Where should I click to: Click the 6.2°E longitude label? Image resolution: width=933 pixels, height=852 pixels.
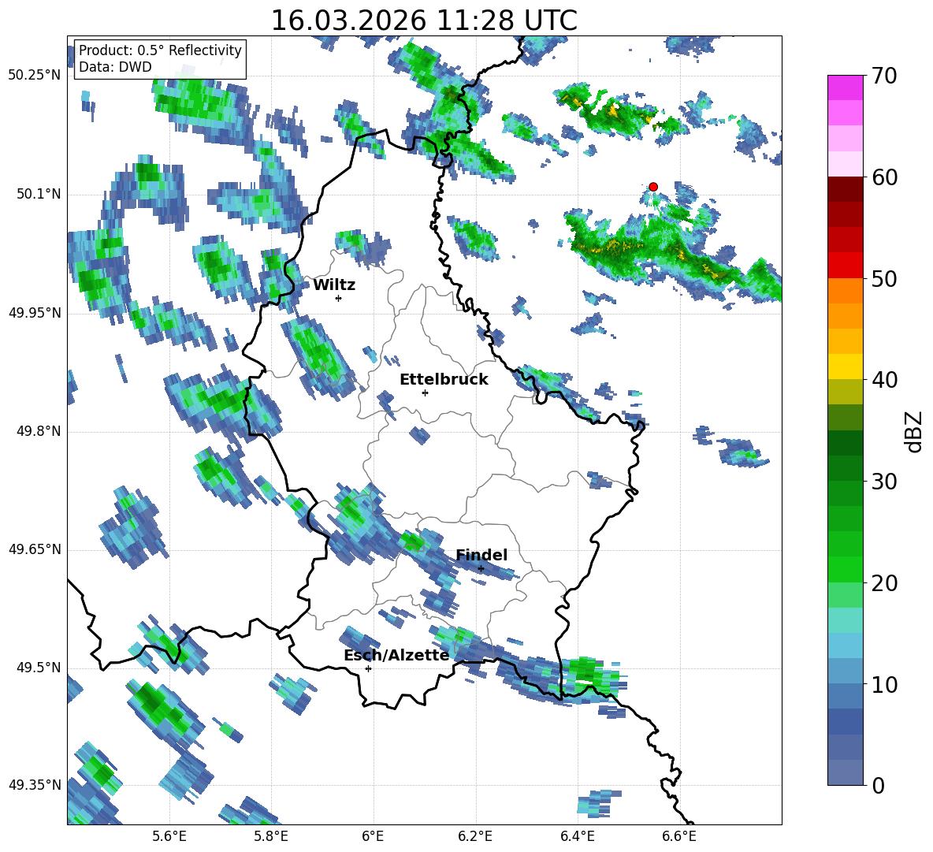[x=475, y=836]
